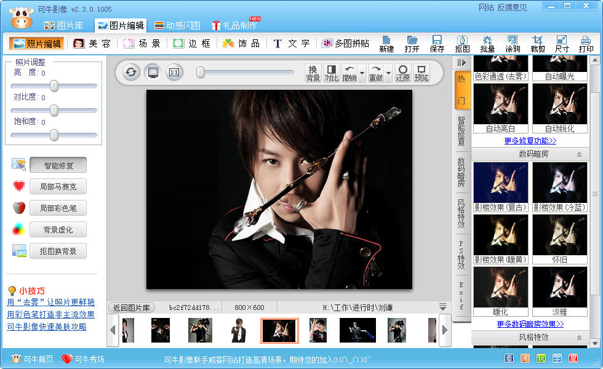Open the 重做 redo dropdown arrow
This screenshot has width=603, height=369.
pyautogui.click(x=389, y=73)
